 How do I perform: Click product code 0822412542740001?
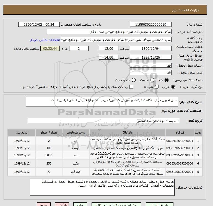click(x=180, y=141)
